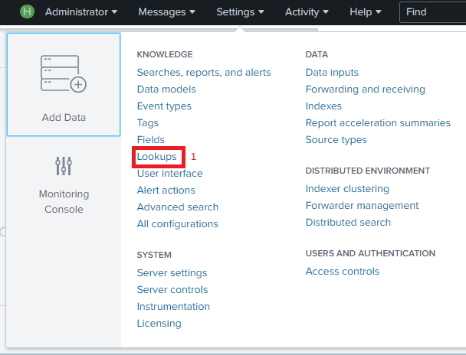
Task: Open the Monitoring Console sliders icon
Action: (64, 166)
